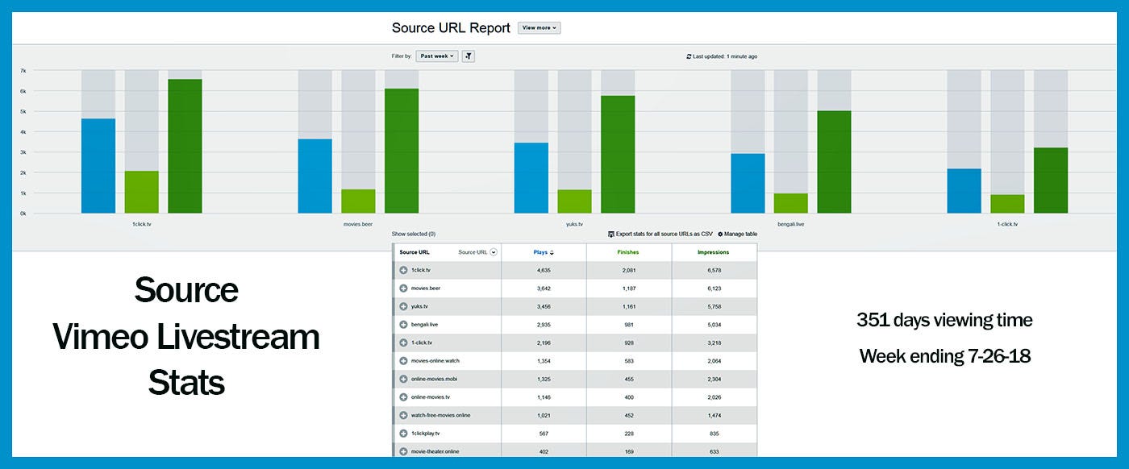Screen dimensions: 1129x469
Task: Click the blue plays bar for bengali.live
Action: tap(748, 184)
